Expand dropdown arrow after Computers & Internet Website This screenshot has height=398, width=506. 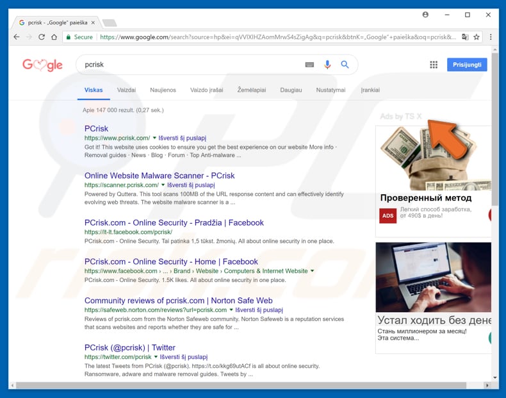(x=312, y=271)
